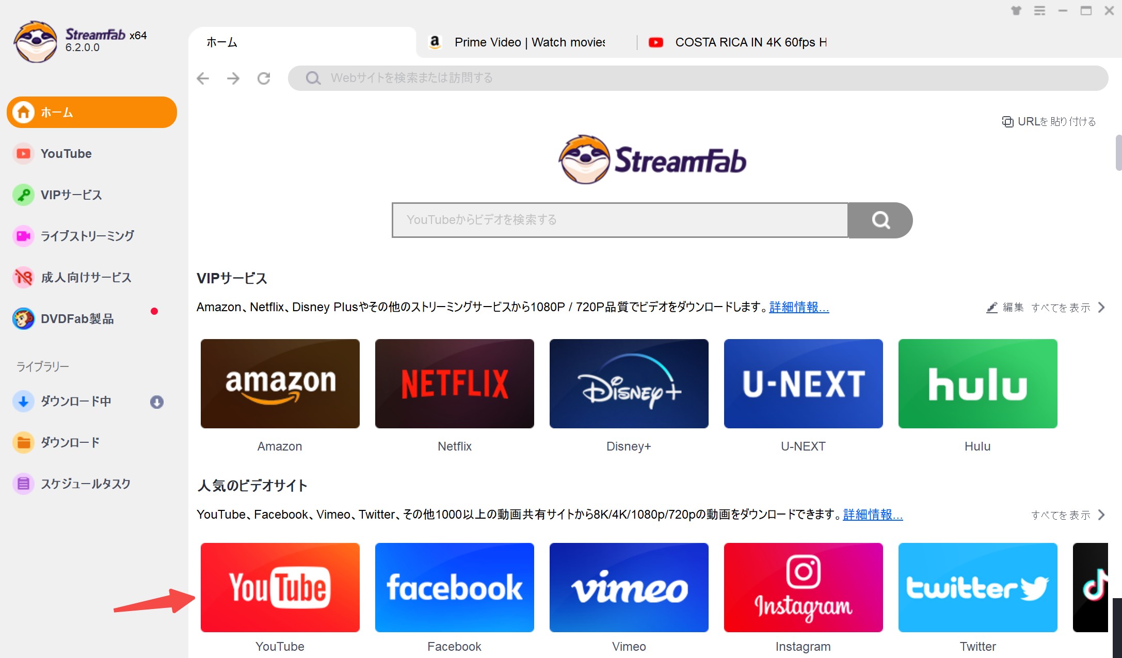Screen dimensions: 1122x658
Task: Click the Netflix label under tile
Action: pyautogui.click(x=454, y=446)
